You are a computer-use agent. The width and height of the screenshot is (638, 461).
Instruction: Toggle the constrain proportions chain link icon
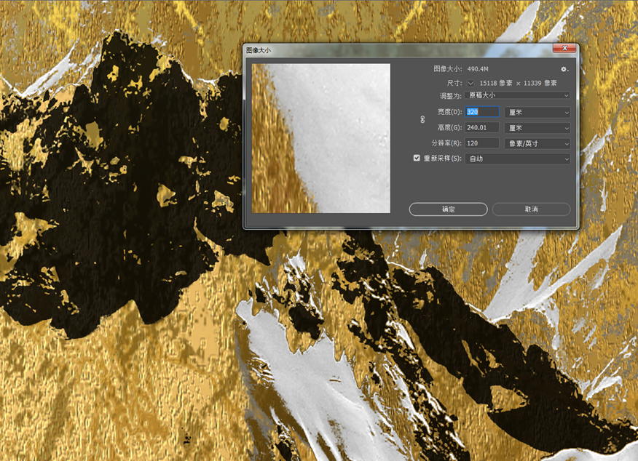(x=422, y=119)
